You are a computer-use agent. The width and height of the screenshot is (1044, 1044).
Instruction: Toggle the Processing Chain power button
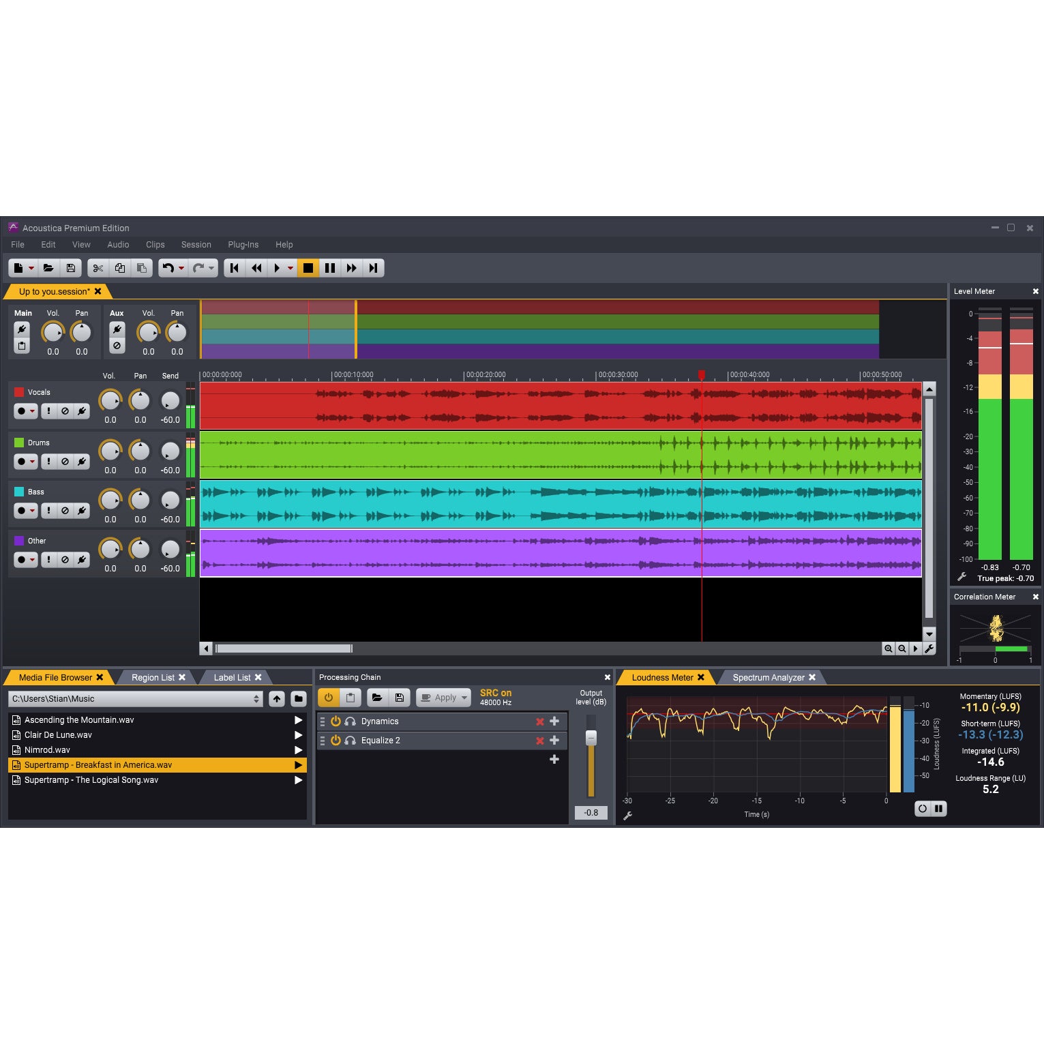click(329, 698)
